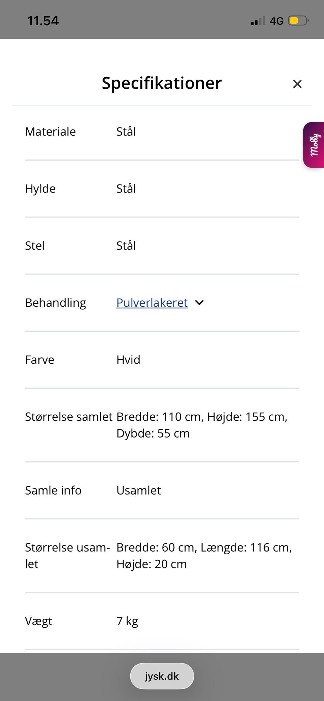
Task: Select the Materiale row label
Action: point(50,132)
